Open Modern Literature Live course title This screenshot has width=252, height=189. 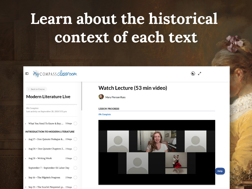(x=48, y=97)
